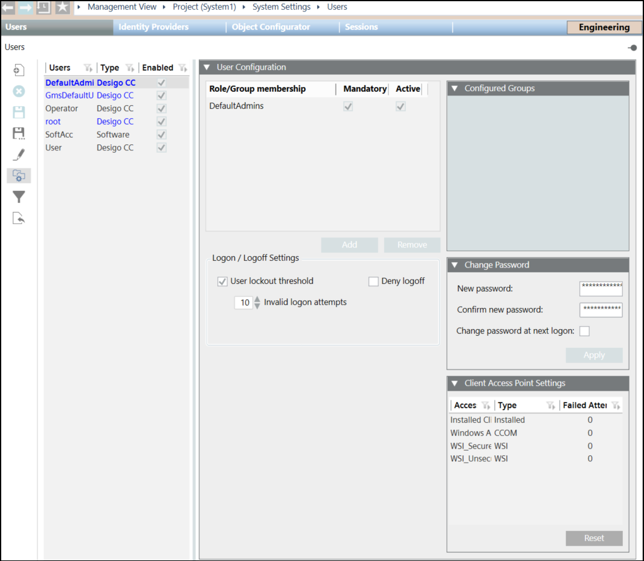644x561 pixels.
Task: Click the funnel Filter icon in sidebar
Action: point(19,197)
